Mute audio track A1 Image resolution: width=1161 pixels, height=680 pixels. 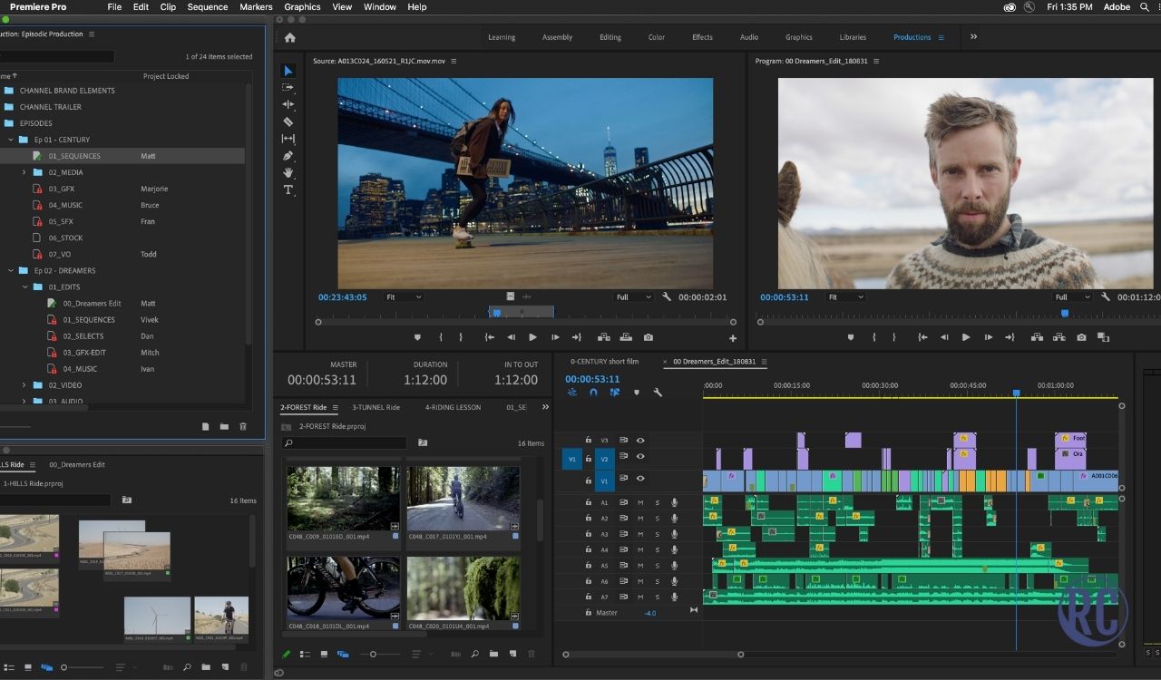coord(640,502)
